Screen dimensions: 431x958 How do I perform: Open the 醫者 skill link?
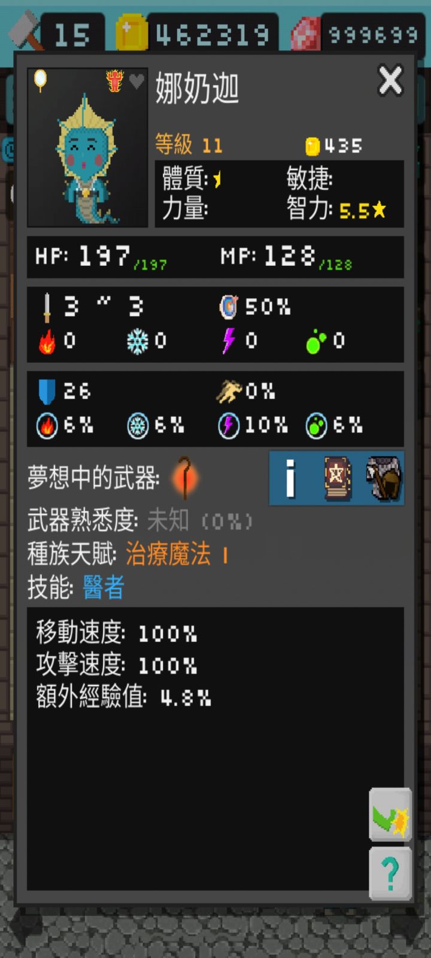[104, 587]
